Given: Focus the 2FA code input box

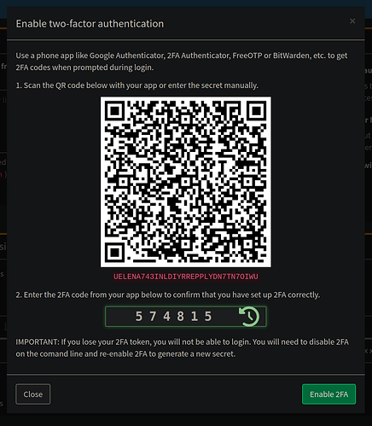Looking at the screenshot, I should click(x=186, y=317).
